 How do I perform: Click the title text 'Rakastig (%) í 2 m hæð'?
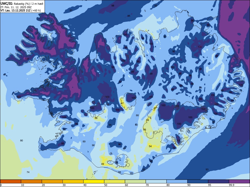tap(28, 3)
